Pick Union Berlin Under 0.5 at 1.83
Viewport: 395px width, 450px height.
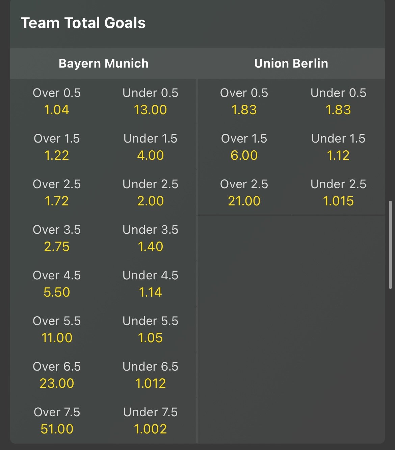[338, 102]
